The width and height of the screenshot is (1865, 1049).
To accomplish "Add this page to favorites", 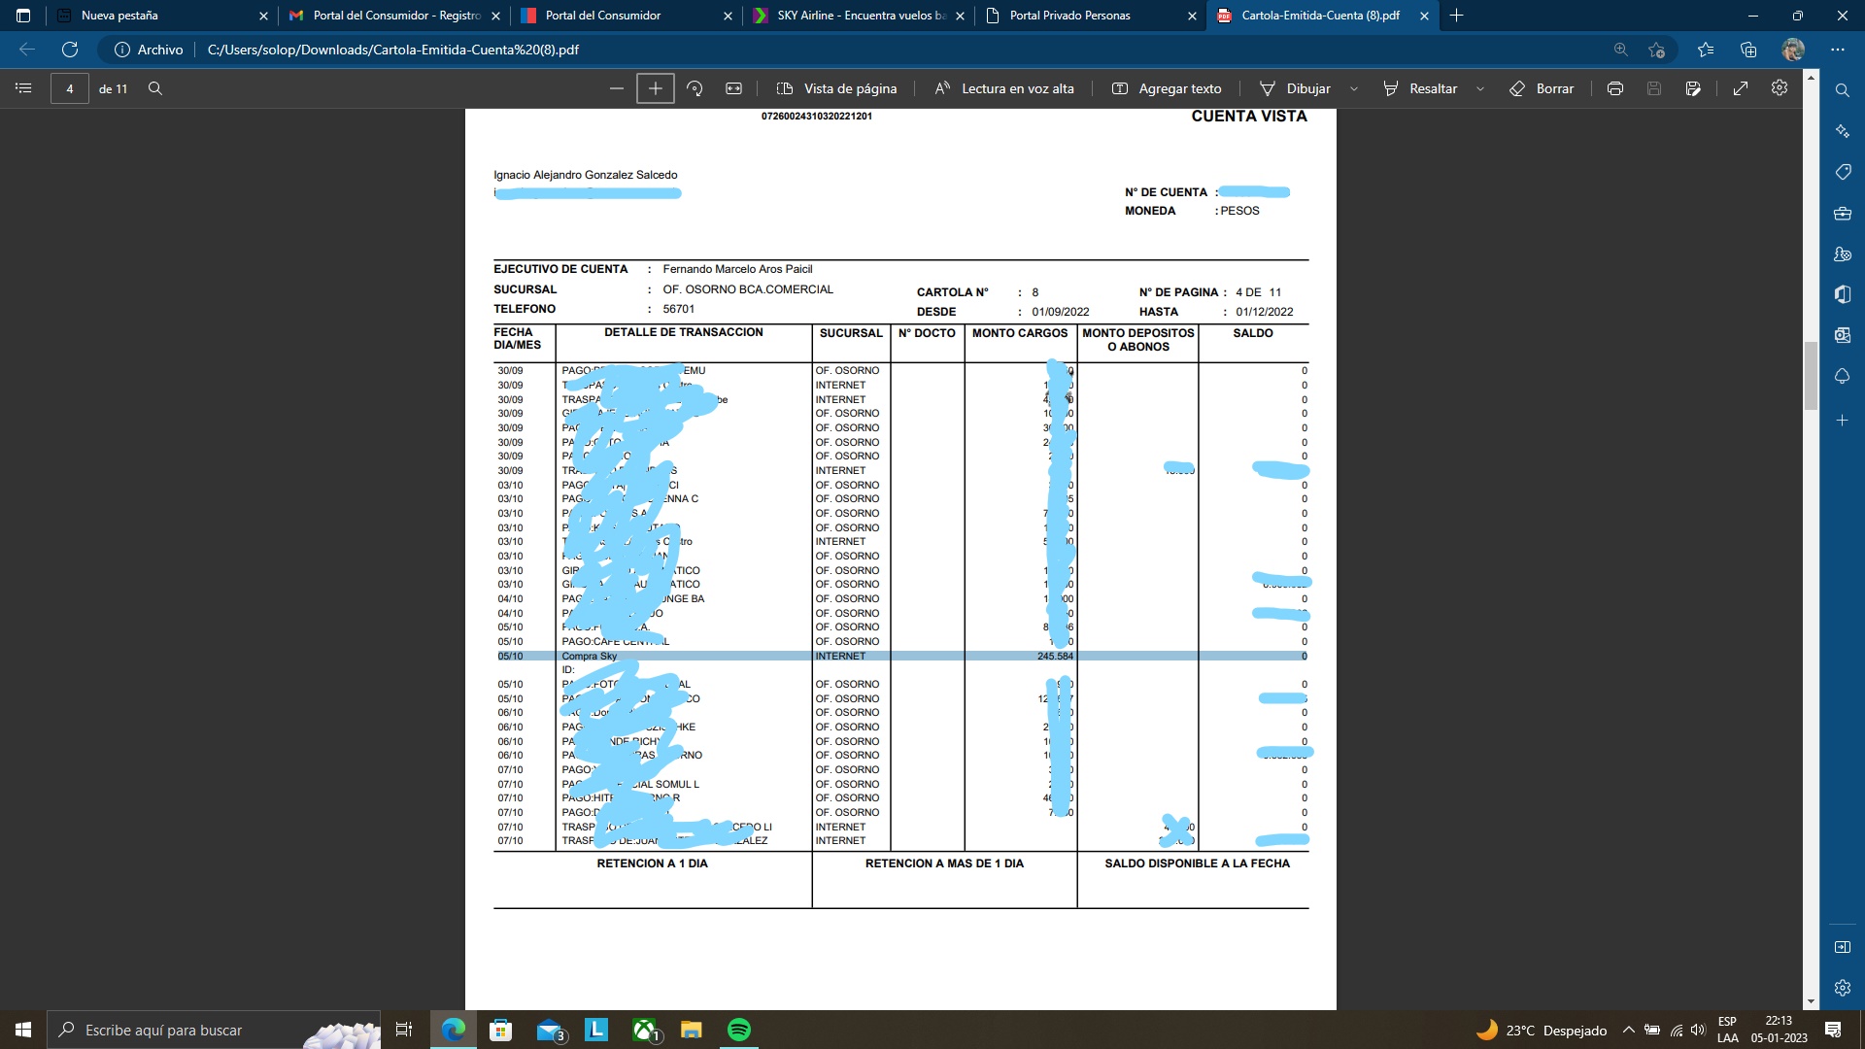I will point(1657,50).
